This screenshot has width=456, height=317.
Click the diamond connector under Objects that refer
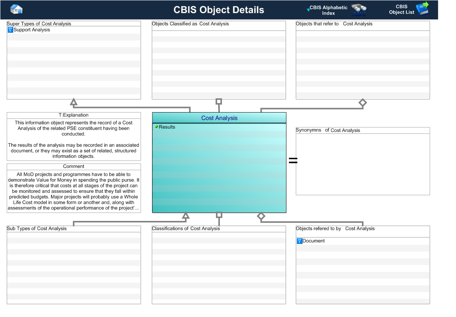pos(362,102)
